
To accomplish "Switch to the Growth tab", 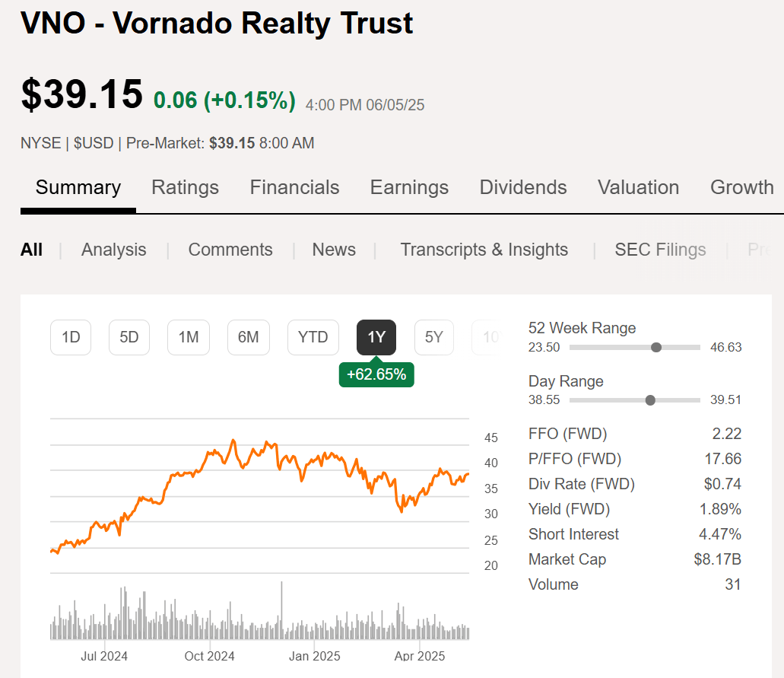I will pos(741,187).
